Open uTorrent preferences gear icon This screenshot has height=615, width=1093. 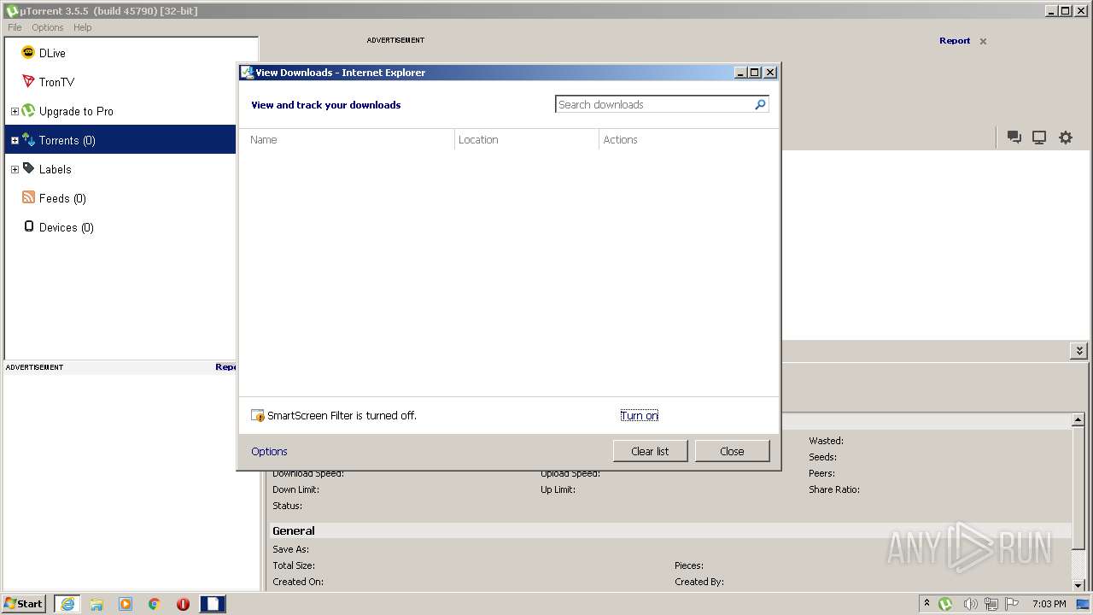click(1066, 138)
